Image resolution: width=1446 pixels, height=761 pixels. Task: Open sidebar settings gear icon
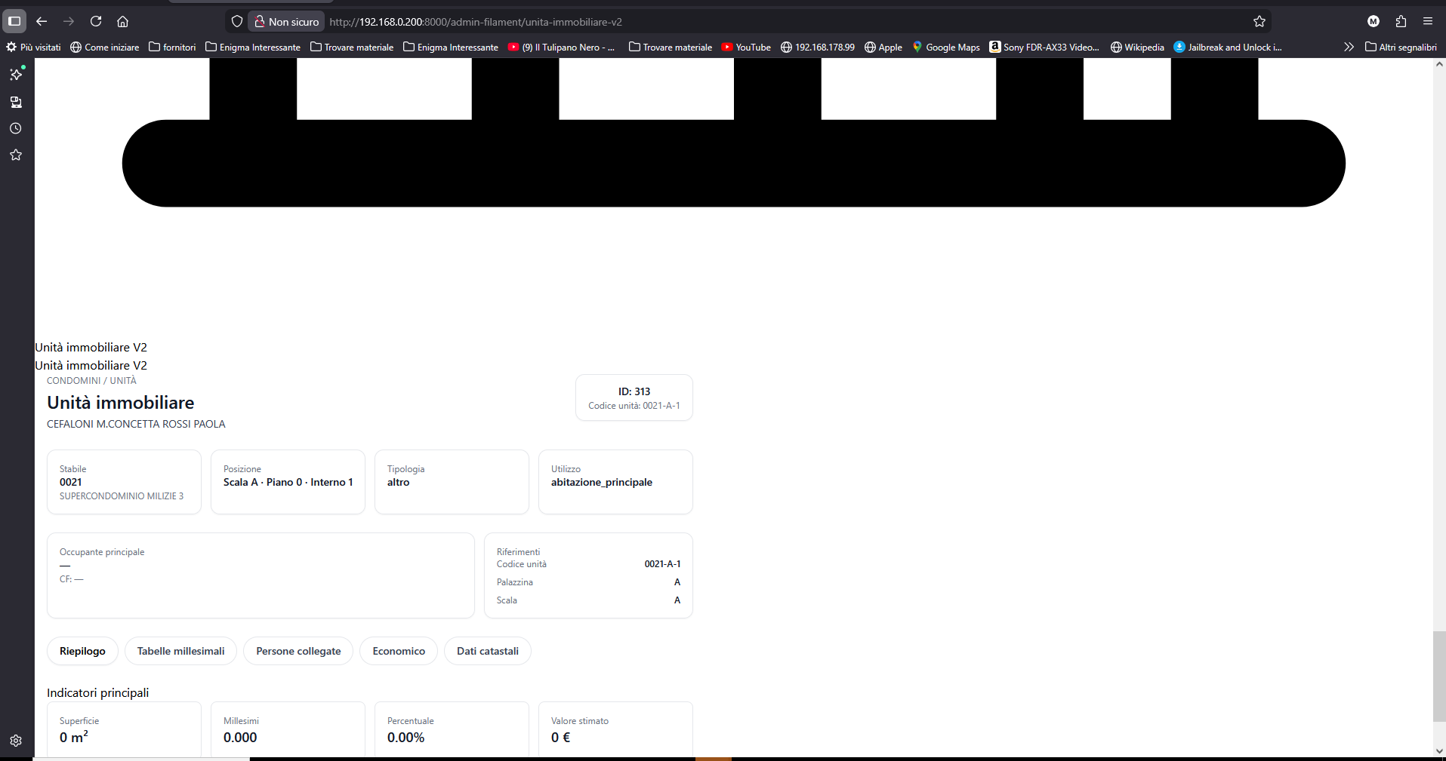tap(16, 741)
